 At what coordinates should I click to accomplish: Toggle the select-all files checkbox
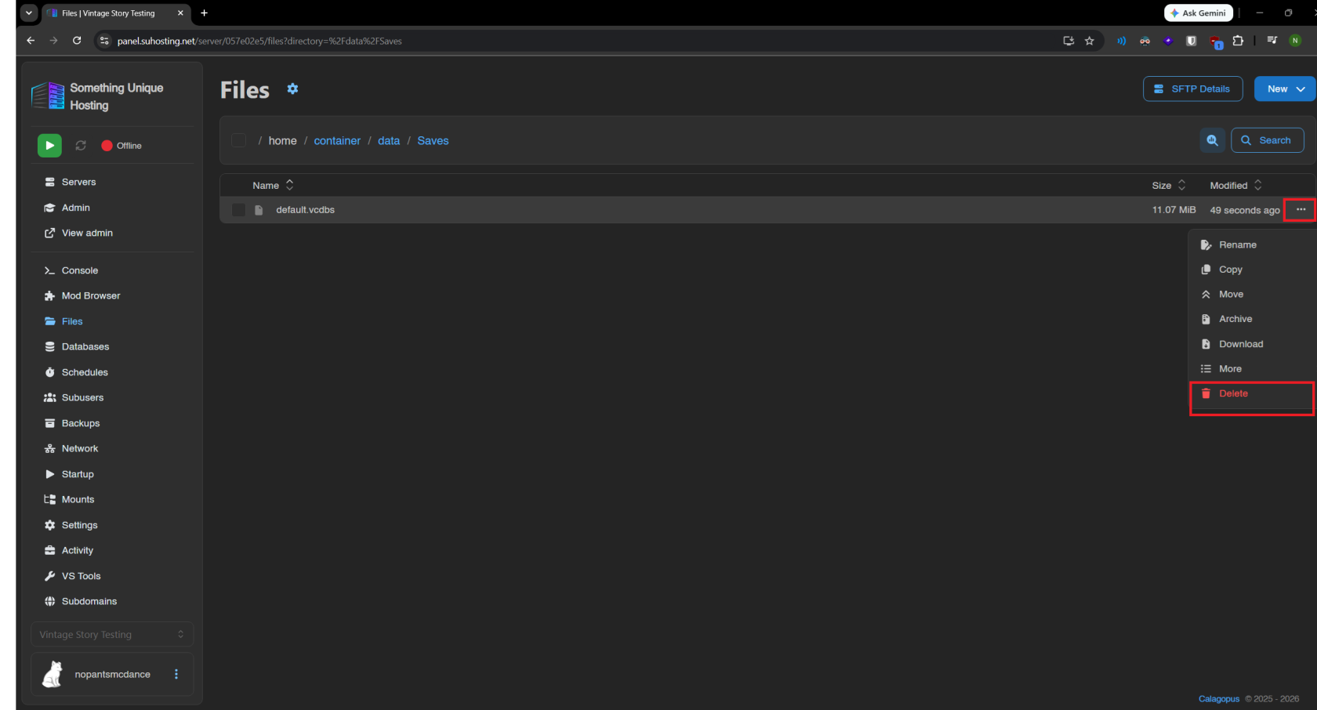pyautogui.click(x=238, y=140)
